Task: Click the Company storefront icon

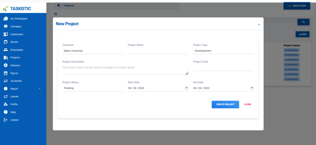Action: pyautogui.click(x=6, y=27)
